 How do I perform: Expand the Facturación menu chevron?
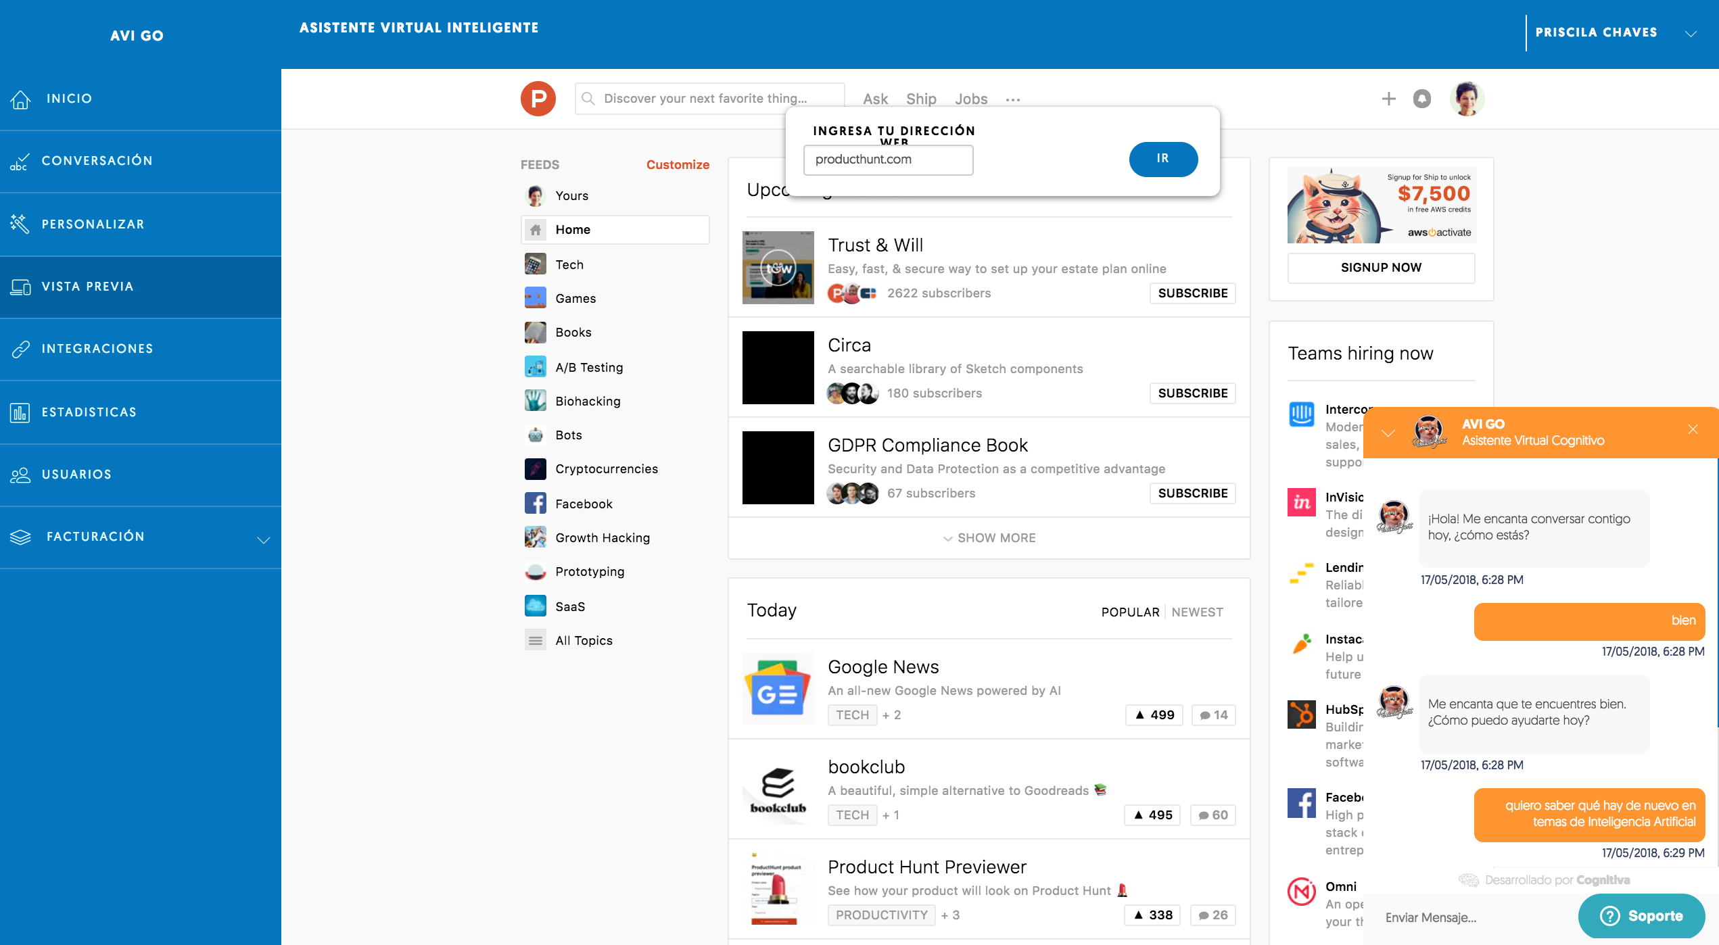tap(264, 539)
